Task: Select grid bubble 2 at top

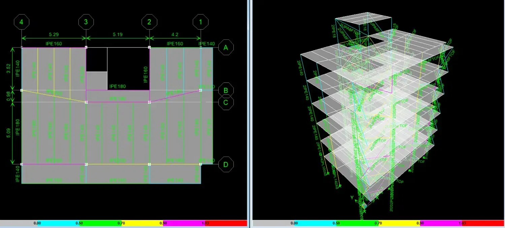Action: point(149,22)
